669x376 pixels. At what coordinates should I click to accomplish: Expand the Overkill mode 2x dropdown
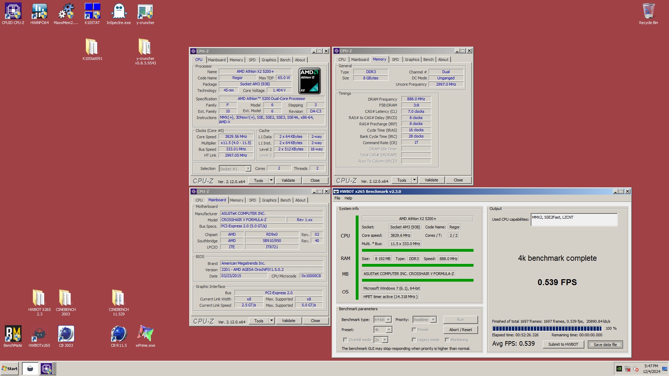pos(385,340)
